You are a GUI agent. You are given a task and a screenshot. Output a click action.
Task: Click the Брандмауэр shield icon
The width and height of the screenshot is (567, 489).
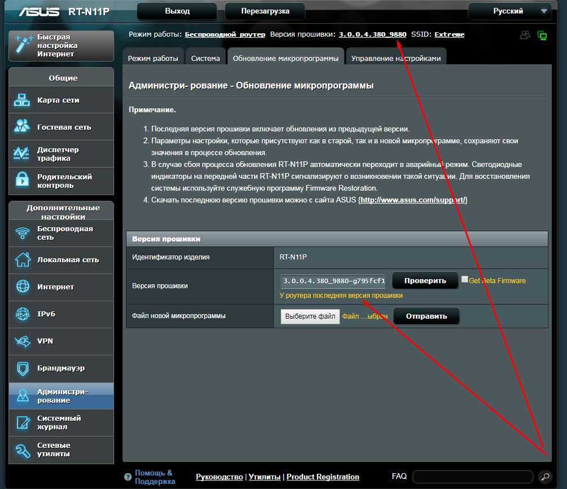(23, 368)
